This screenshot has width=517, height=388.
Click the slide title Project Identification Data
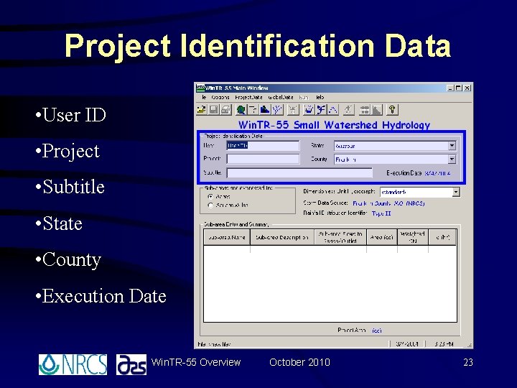(x=258, y=46)
